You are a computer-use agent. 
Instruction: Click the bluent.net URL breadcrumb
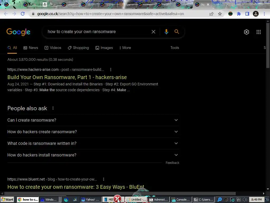[52, 179]
